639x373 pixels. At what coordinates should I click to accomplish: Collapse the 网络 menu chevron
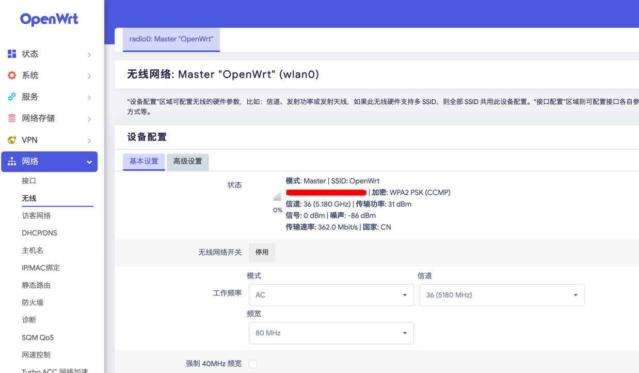pyautogui.click(x=89, y=162)
